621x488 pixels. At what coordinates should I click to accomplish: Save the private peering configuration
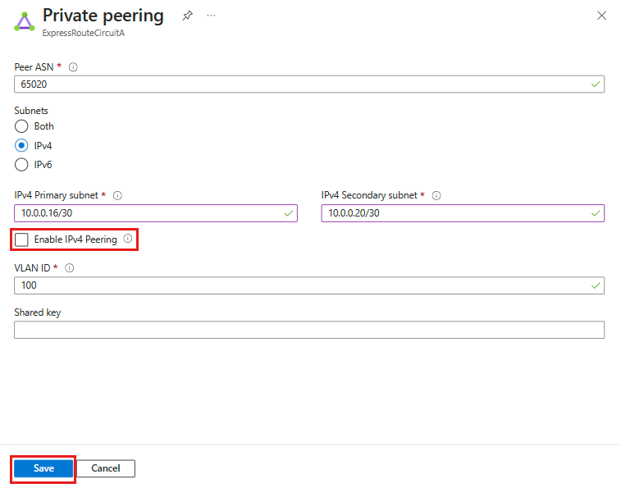point(43,468)
